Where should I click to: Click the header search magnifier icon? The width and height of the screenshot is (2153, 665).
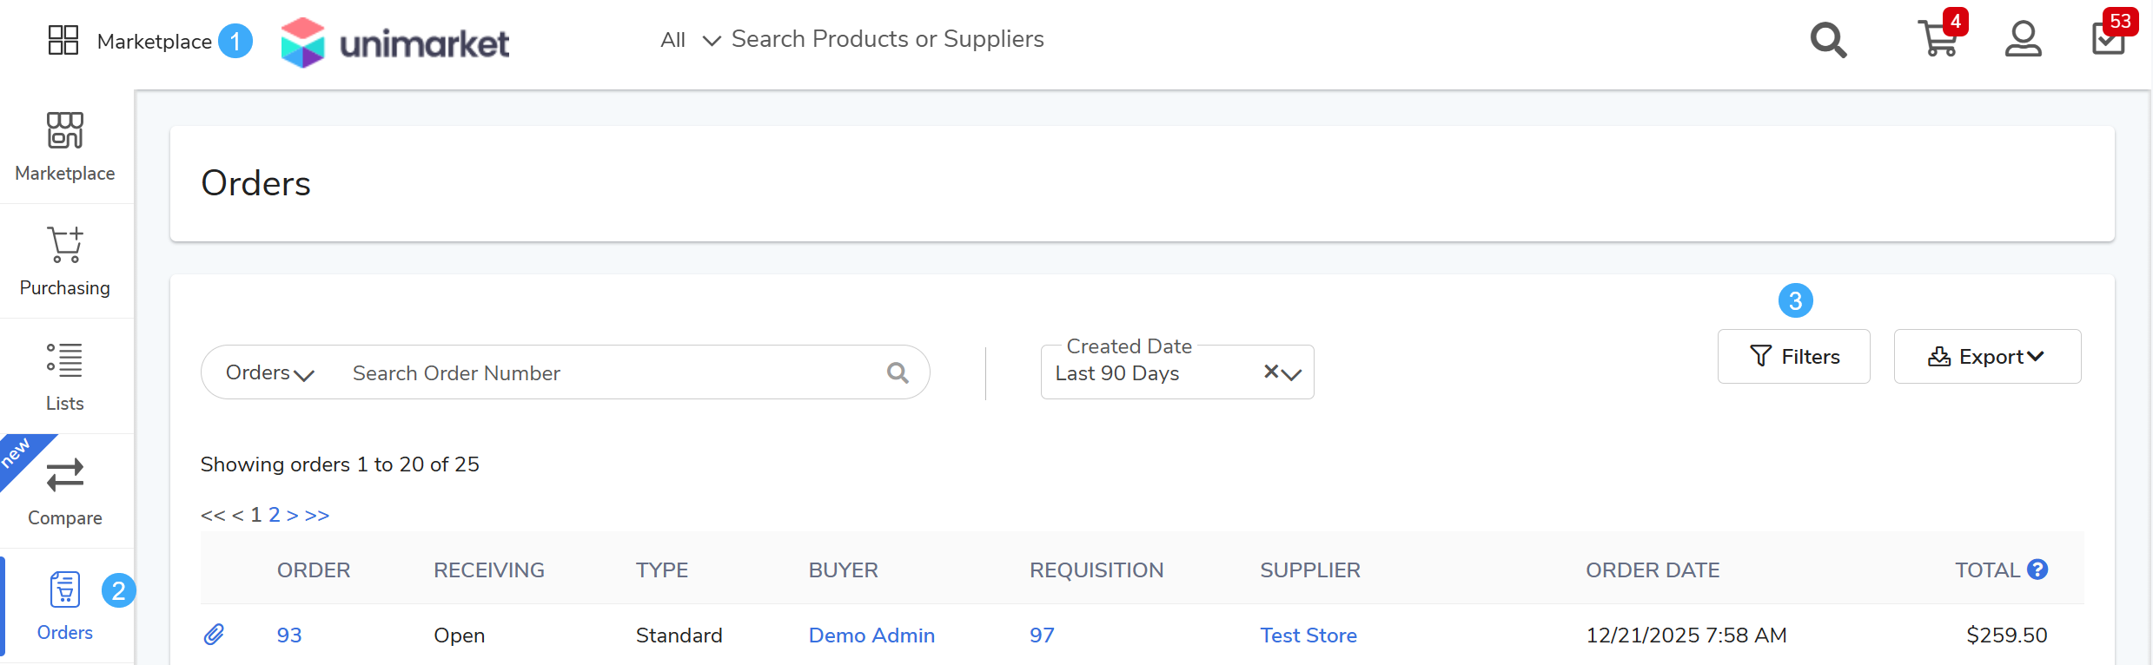1828,40
